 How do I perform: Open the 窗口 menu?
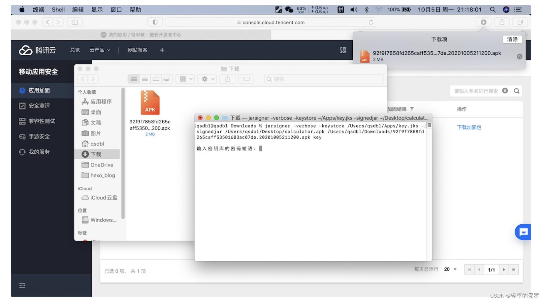(x=116, y=10)
